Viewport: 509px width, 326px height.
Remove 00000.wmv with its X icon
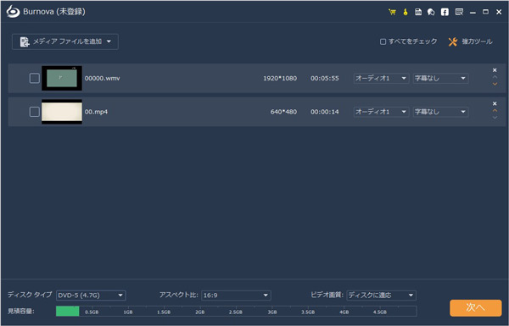[495, 70]
